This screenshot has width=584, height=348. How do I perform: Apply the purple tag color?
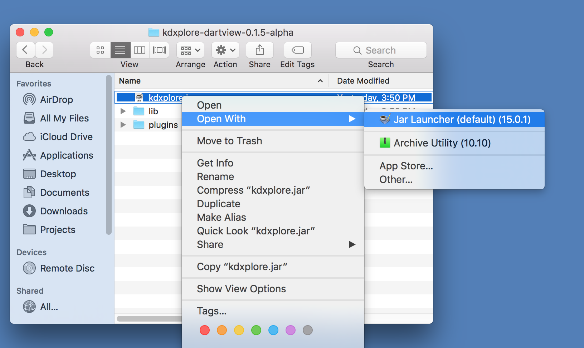tap(291, 330)
